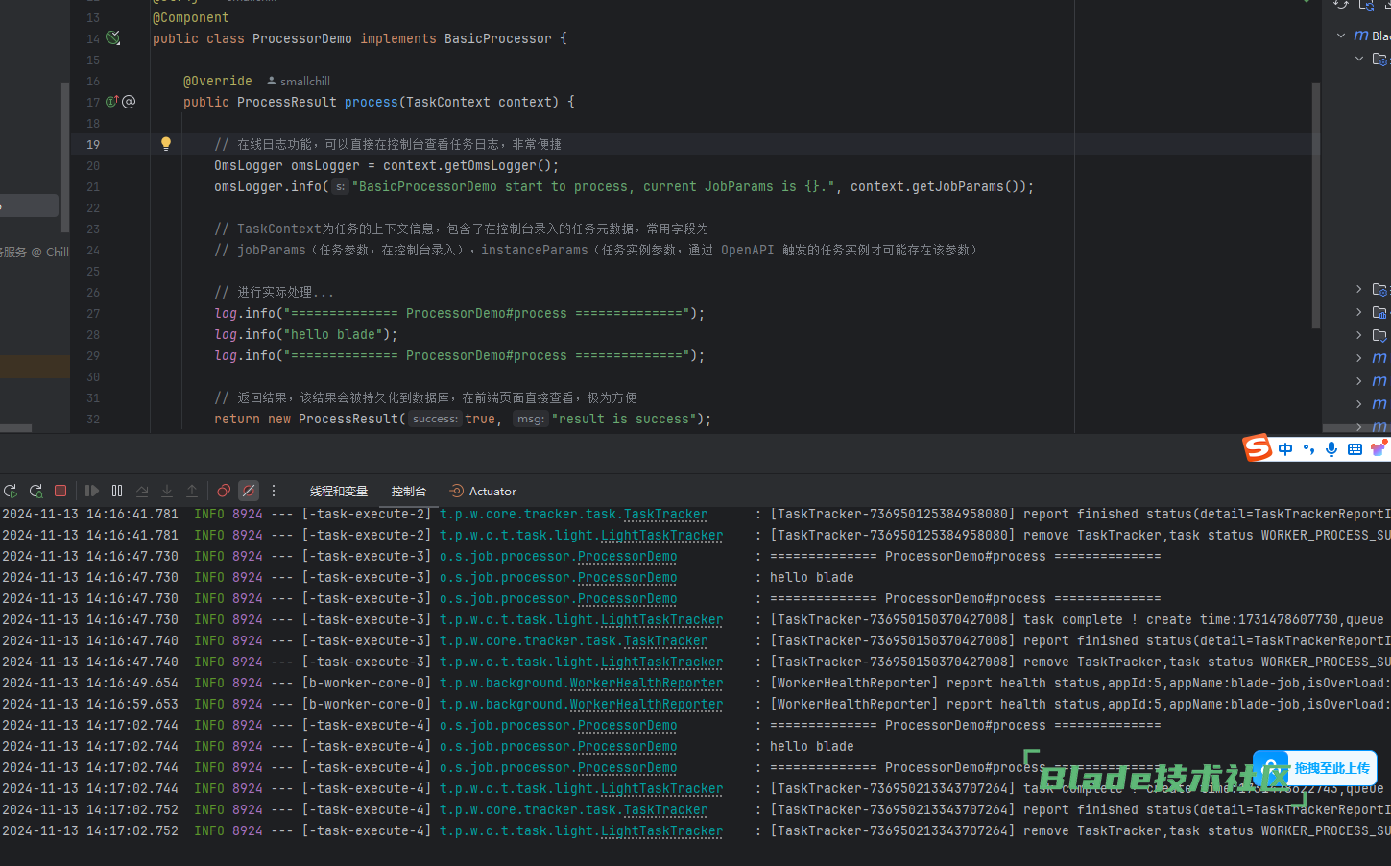Click the Maven panel horizontal scrollbar

[1356, 427]
